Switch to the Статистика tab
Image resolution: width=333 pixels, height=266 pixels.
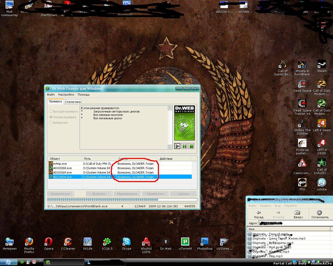(73, 102)
